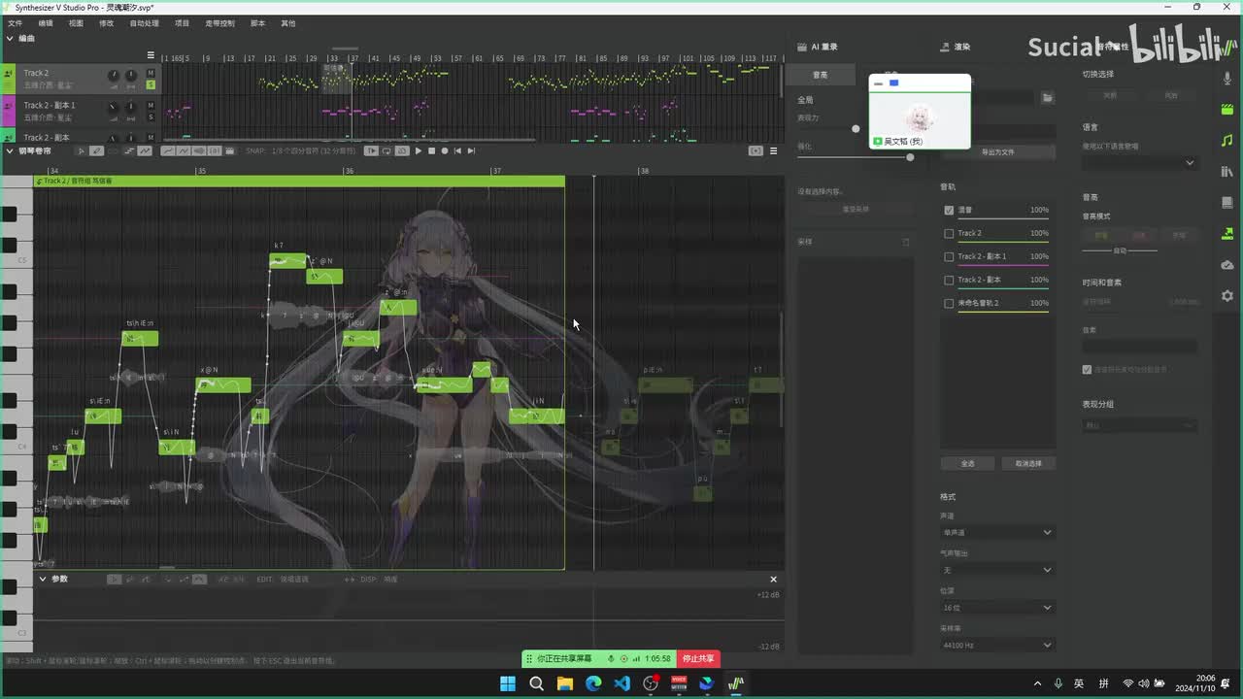Uncheck the 混音 checkbox in render tracks
Viewport: 1243px width, 699px height.
949,210
